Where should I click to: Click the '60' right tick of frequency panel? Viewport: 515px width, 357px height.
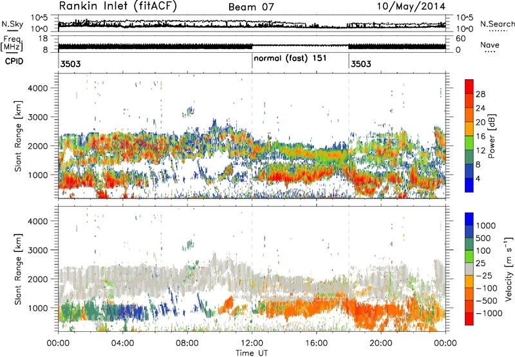pyautogui.click(x=460, y=39)
